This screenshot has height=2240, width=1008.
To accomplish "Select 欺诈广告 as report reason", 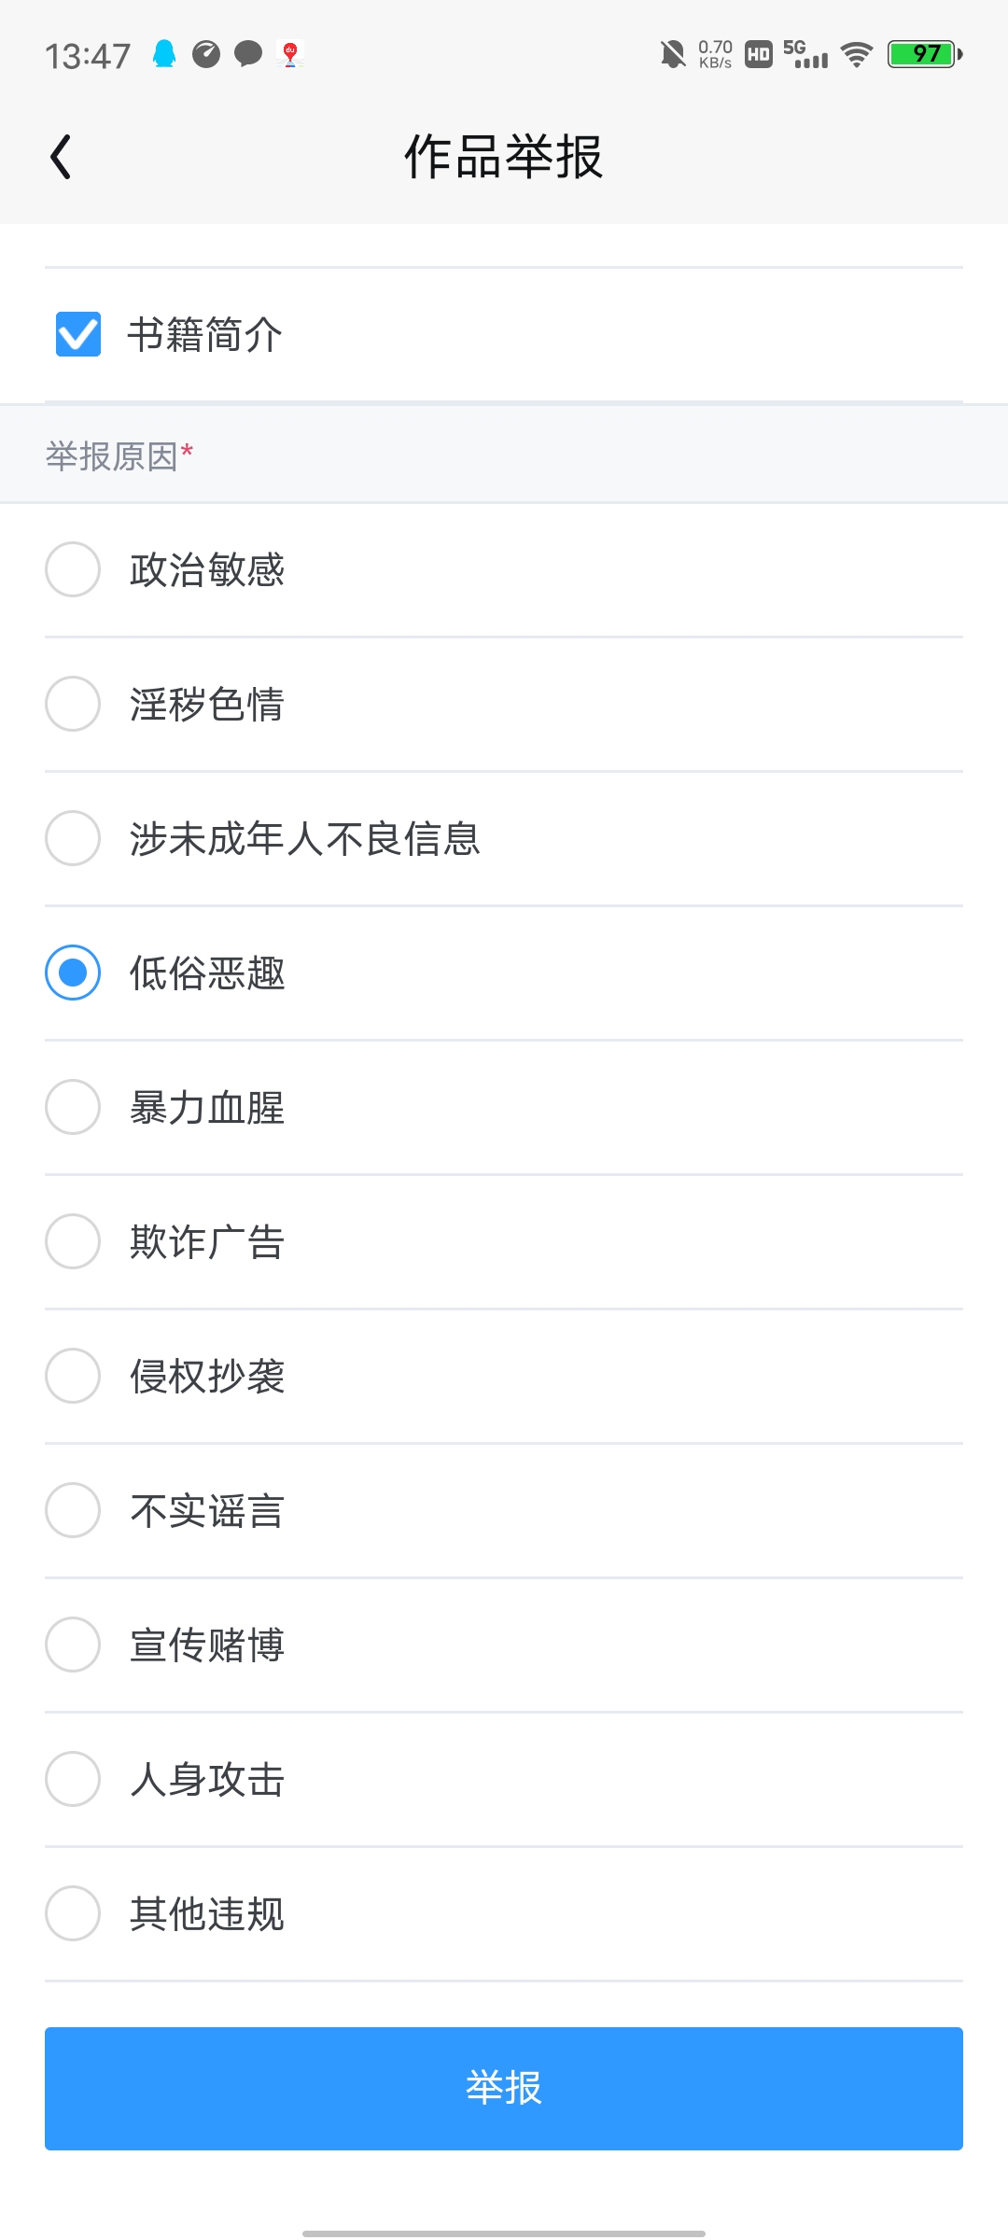I will 73,1241.
